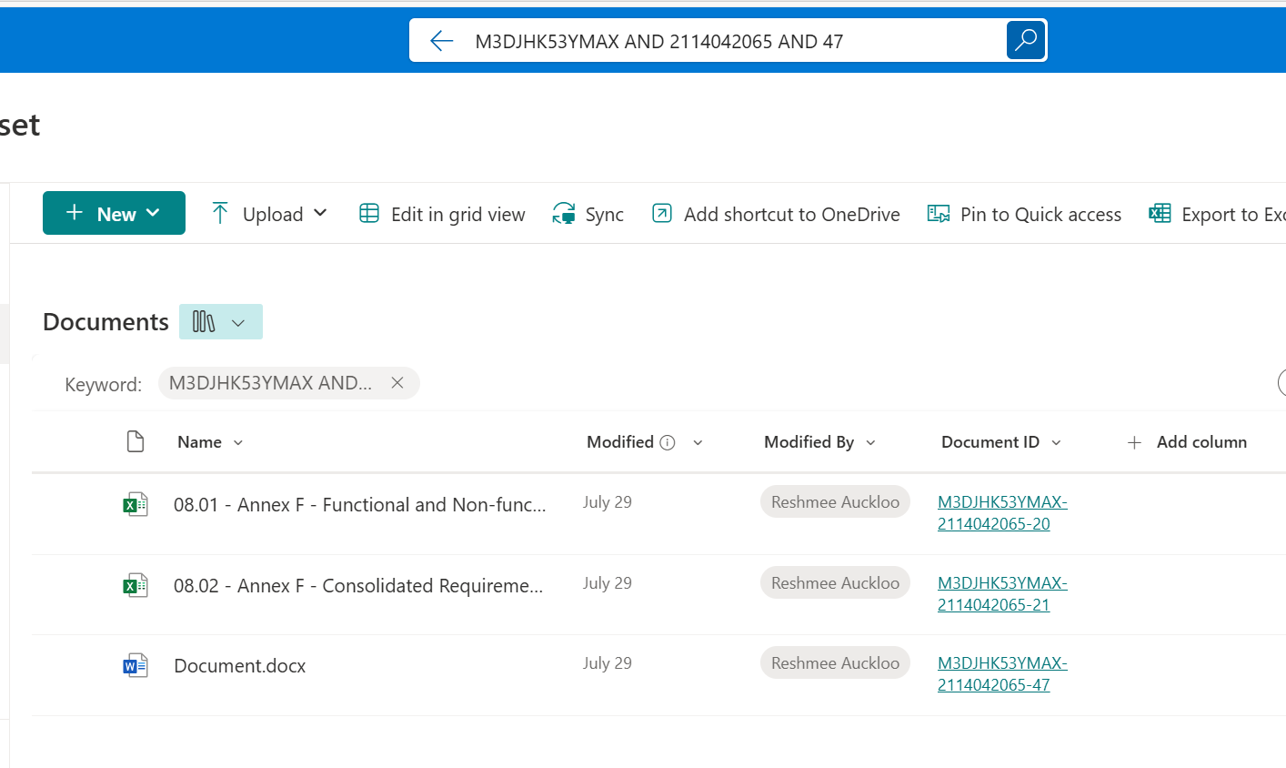Click inside the search query field

pos(728,41)
